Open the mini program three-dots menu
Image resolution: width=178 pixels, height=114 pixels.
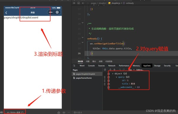point(51,12)
